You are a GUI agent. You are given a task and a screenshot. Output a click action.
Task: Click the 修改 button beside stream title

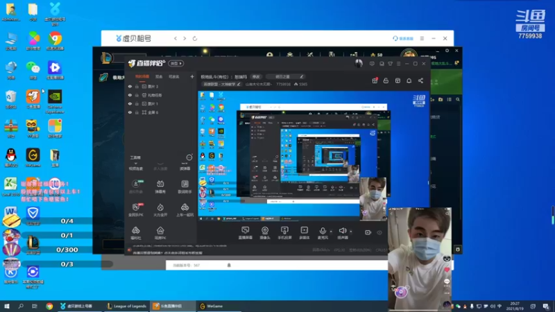click(256, 77)
